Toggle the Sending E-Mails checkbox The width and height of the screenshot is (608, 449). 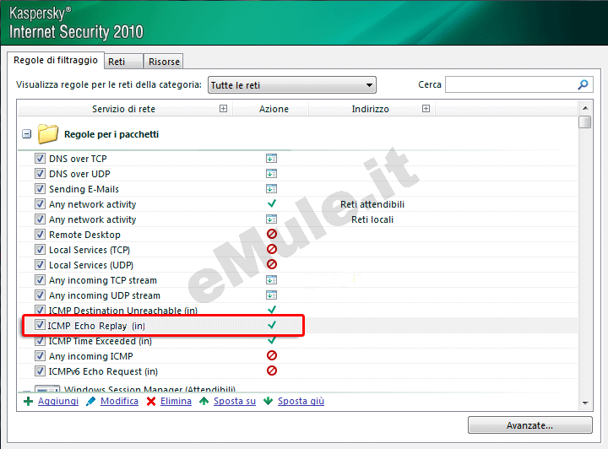tap(40, 188)
